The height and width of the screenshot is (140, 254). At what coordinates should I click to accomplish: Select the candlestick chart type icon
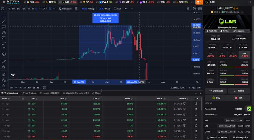[50, 9]
